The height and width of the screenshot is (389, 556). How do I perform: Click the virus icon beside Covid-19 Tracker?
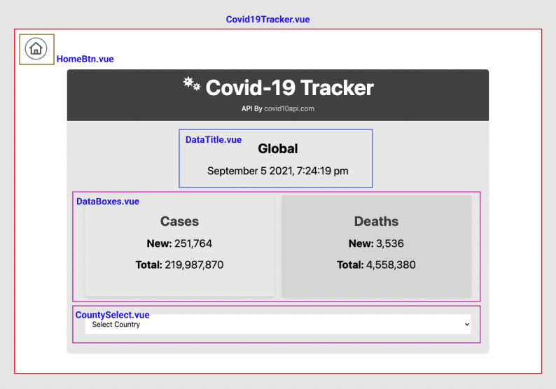[x=192, y=84]
